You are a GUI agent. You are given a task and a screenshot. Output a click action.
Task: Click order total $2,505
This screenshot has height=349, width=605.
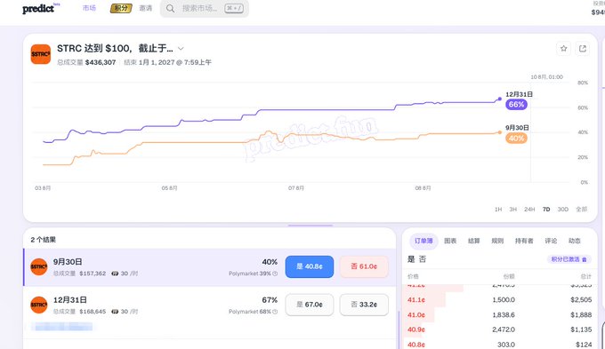[581, 299]
